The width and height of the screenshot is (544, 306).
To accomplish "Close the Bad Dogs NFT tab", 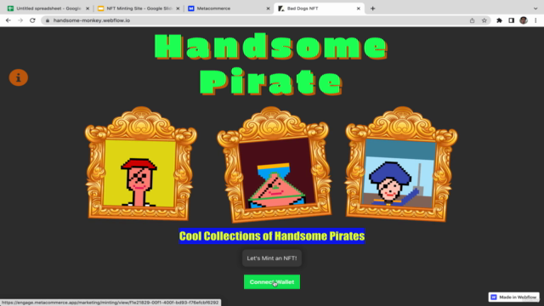I will tap(359, 8).
